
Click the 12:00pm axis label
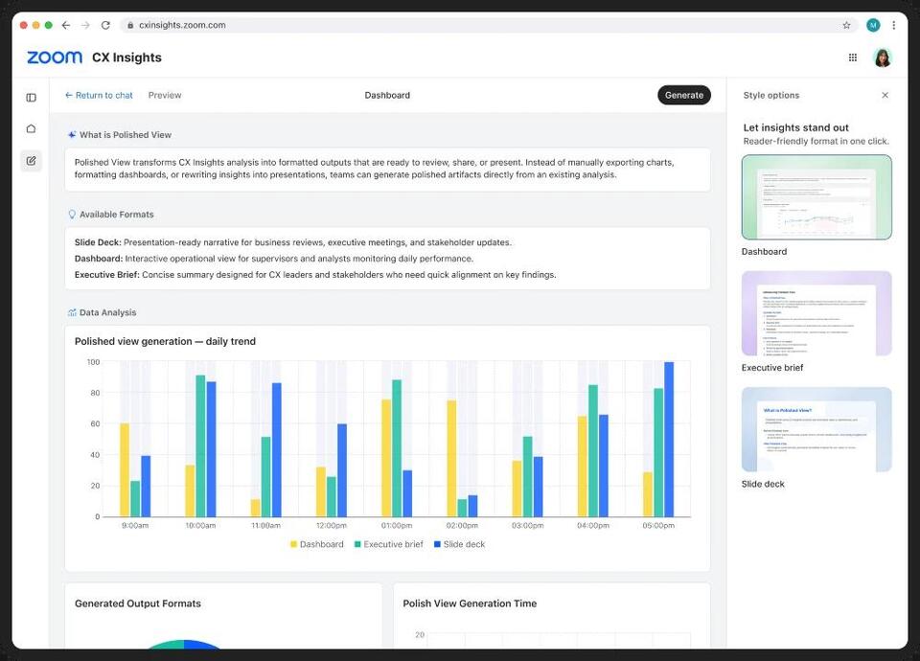point(332,526)
